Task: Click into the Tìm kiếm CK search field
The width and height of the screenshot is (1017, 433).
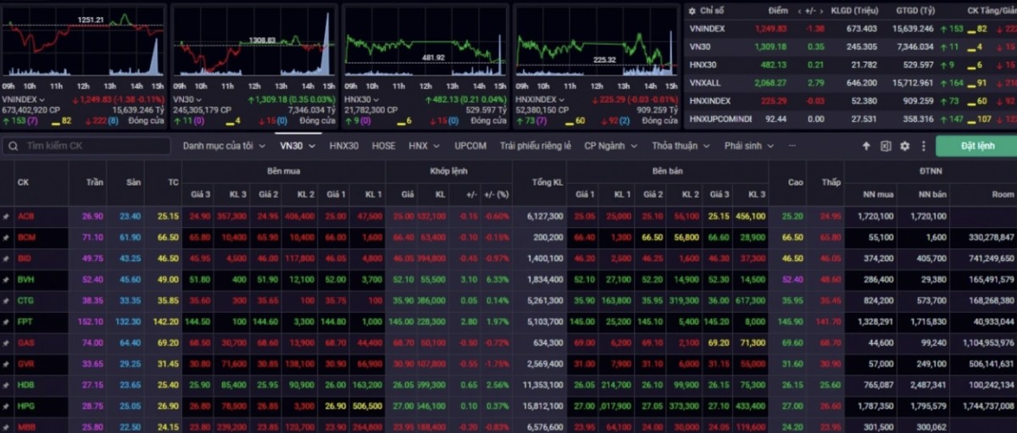Action: pos(93,146)
